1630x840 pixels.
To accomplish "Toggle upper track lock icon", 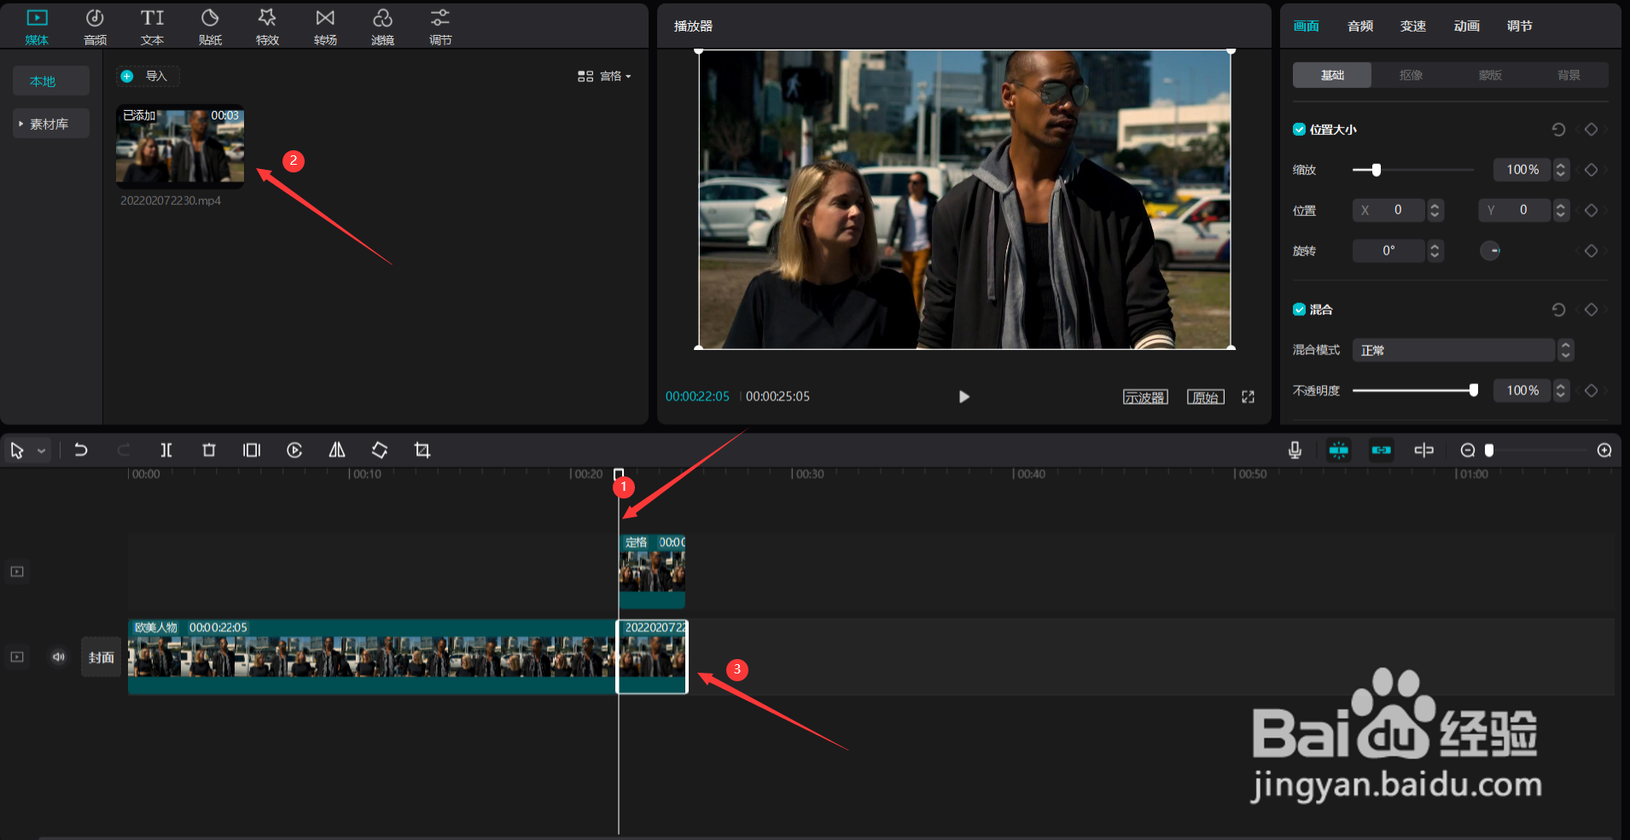I will click(17, 571).
